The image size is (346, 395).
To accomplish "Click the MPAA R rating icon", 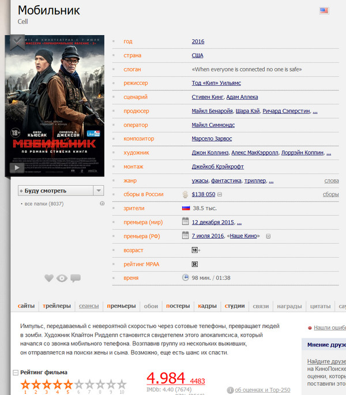I will [195, 264].
